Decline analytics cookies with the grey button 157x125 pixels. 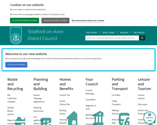pyautogui.click(x=55, y=20)
